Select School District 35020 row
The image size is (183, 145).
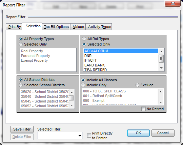coord(45,92)
